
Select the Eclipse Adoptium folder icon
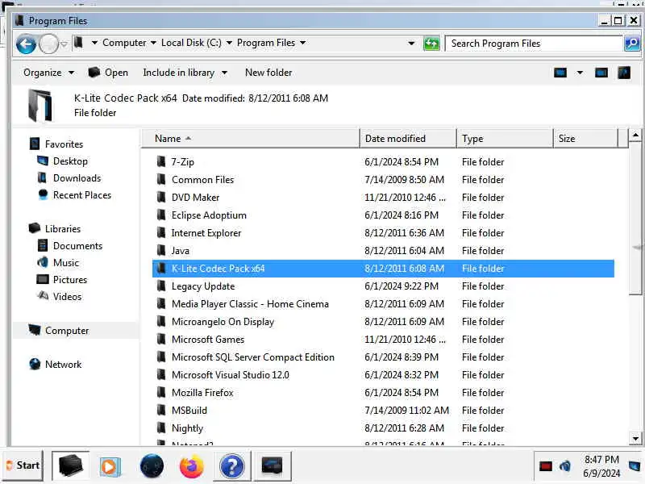tap(161, 215)
